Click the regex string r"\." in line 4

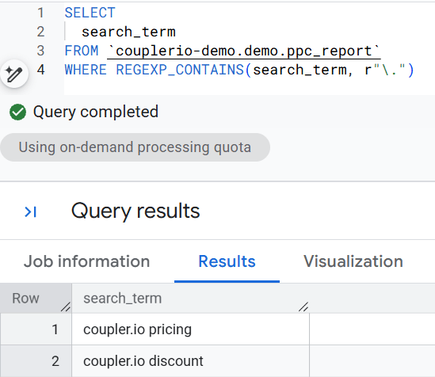(x=385, y=70)
